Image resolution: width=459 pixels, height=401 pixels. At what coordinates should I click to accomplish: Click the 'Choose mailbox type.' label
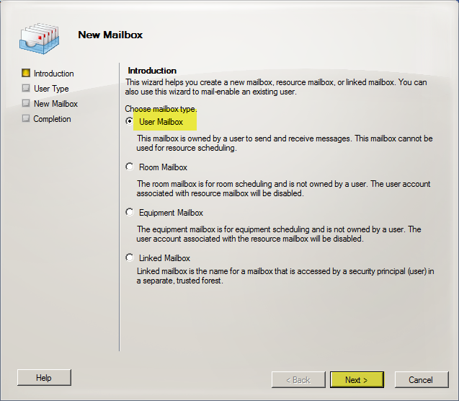tap(161, 109)
